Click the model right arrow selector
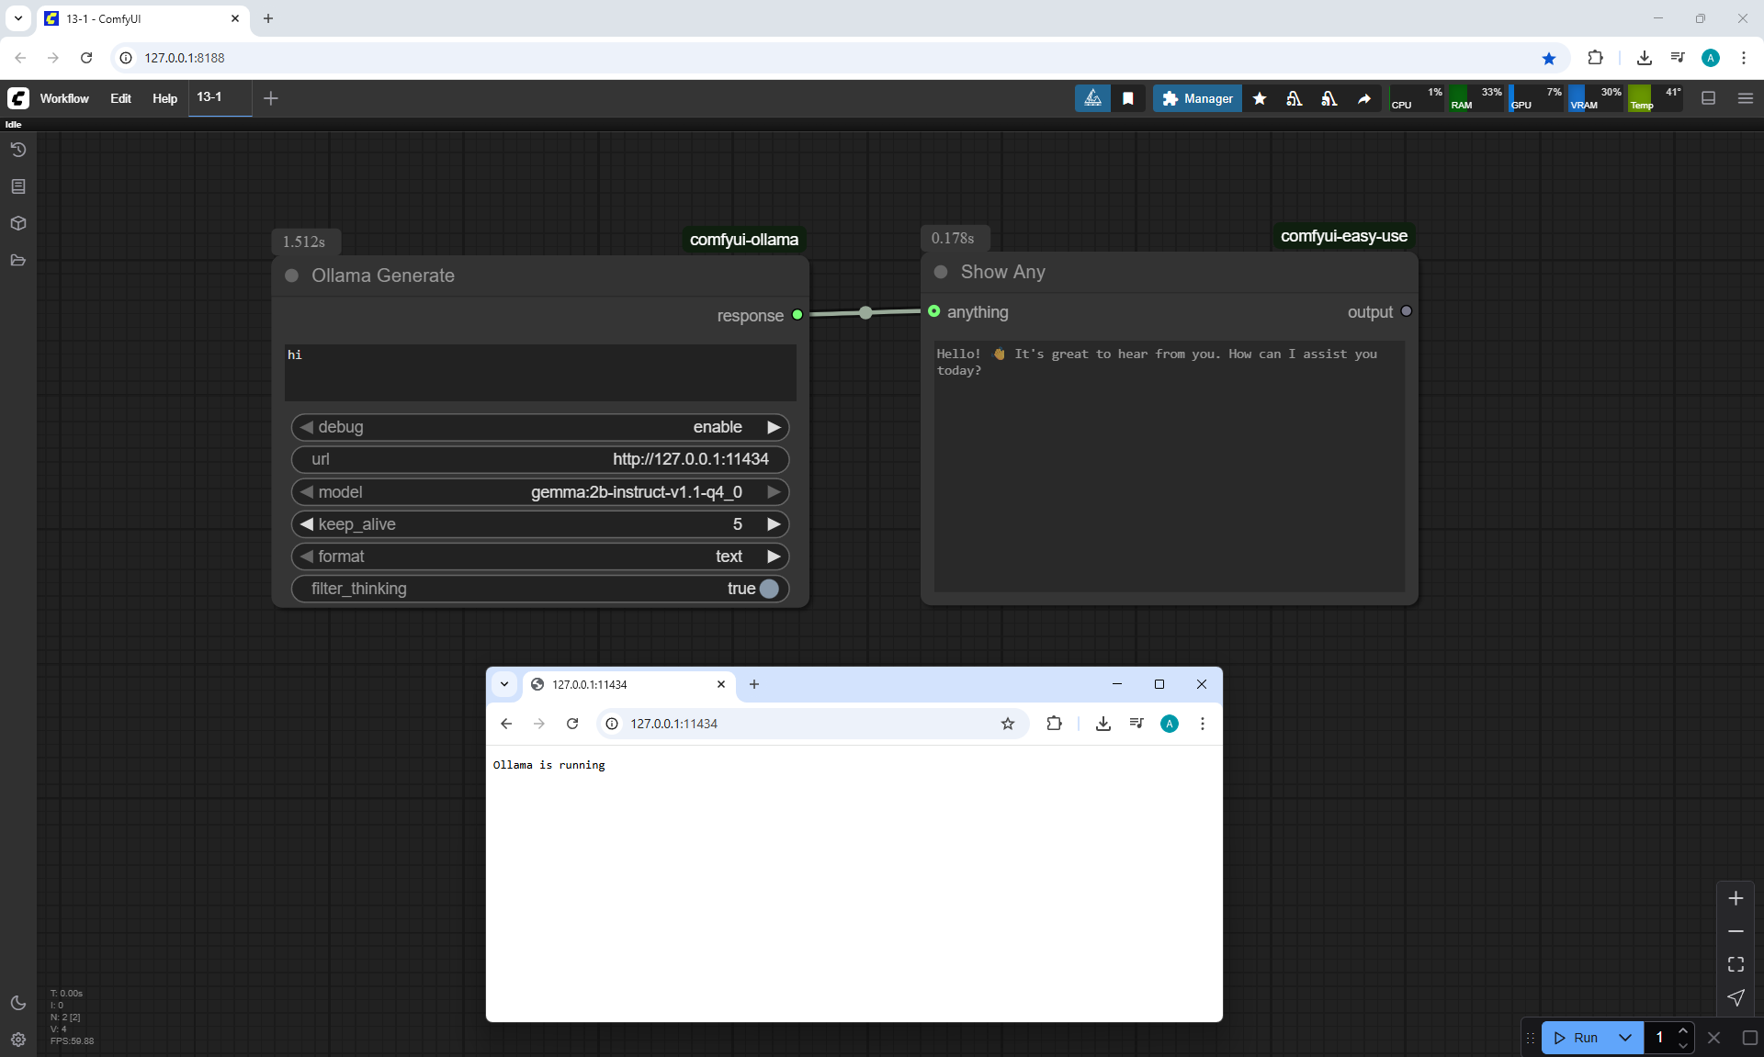The height and width of the screenshot is (1057, 1764). coord(774,492)
